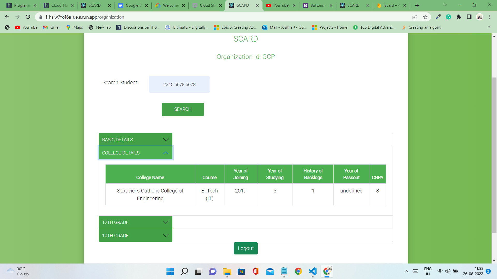Expand the BASIC DETAILS section

tap(135, 139)
